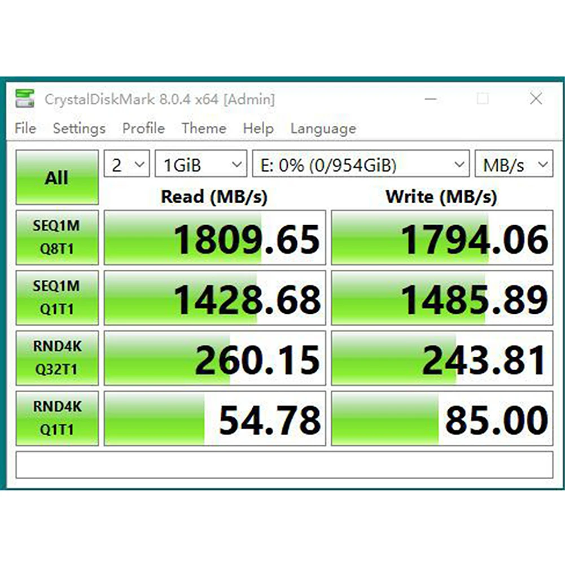The width and height of the screenshot is (565, 565).
Task: Open the Help menu
Action: coord(259,129)
